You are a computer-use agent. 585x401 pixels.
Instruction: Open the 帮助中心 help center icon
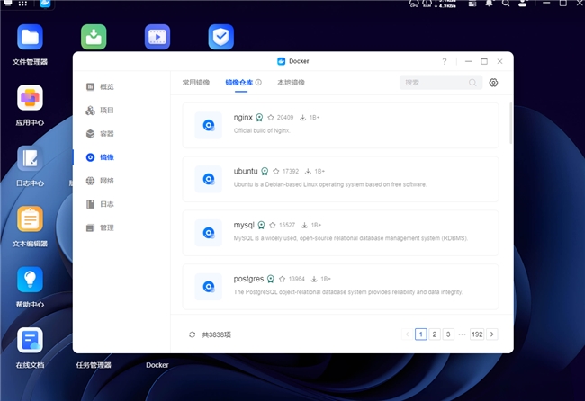point(30,280)
